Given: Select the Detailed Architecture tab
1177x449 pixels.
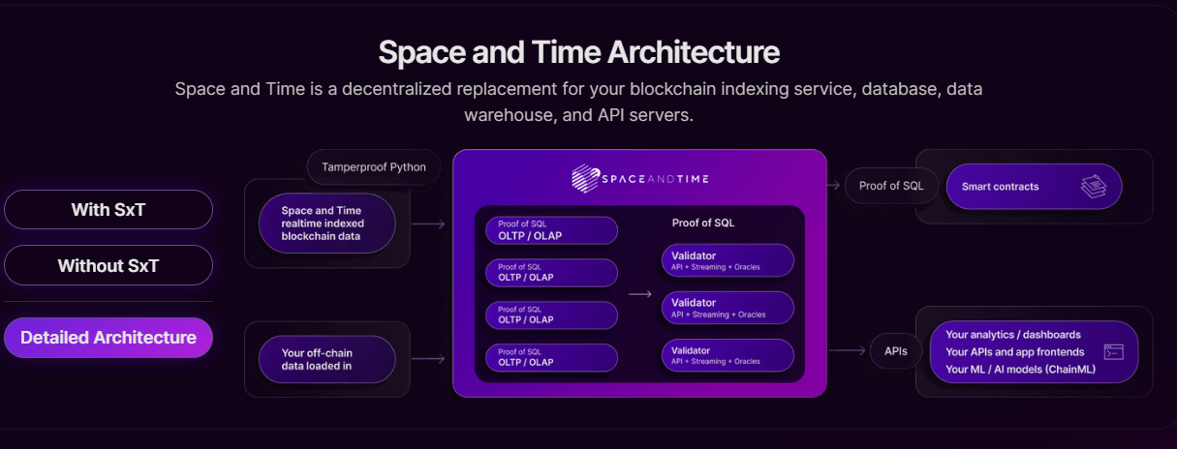Looking at the screenshot, I should 108,338.
